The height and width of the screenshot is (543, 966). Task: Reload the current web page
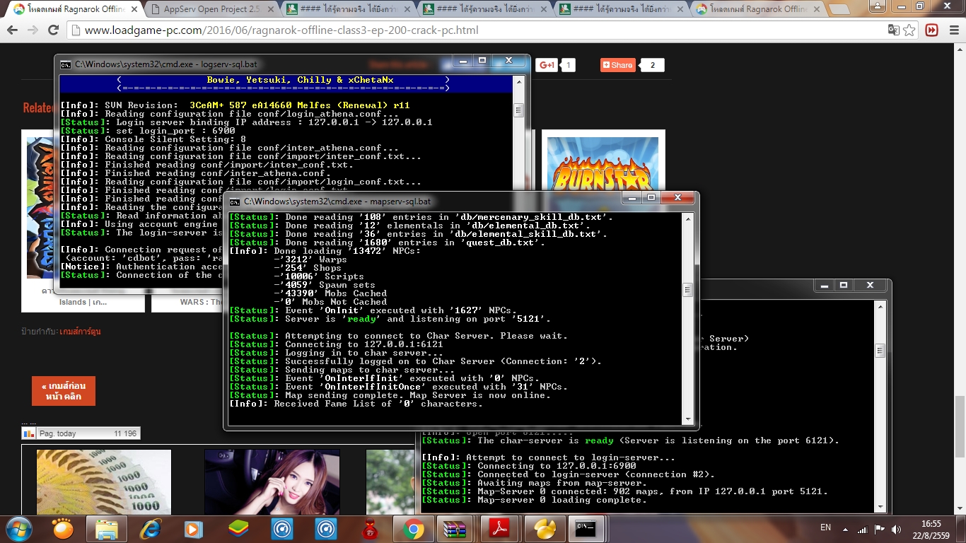[53, 30]
